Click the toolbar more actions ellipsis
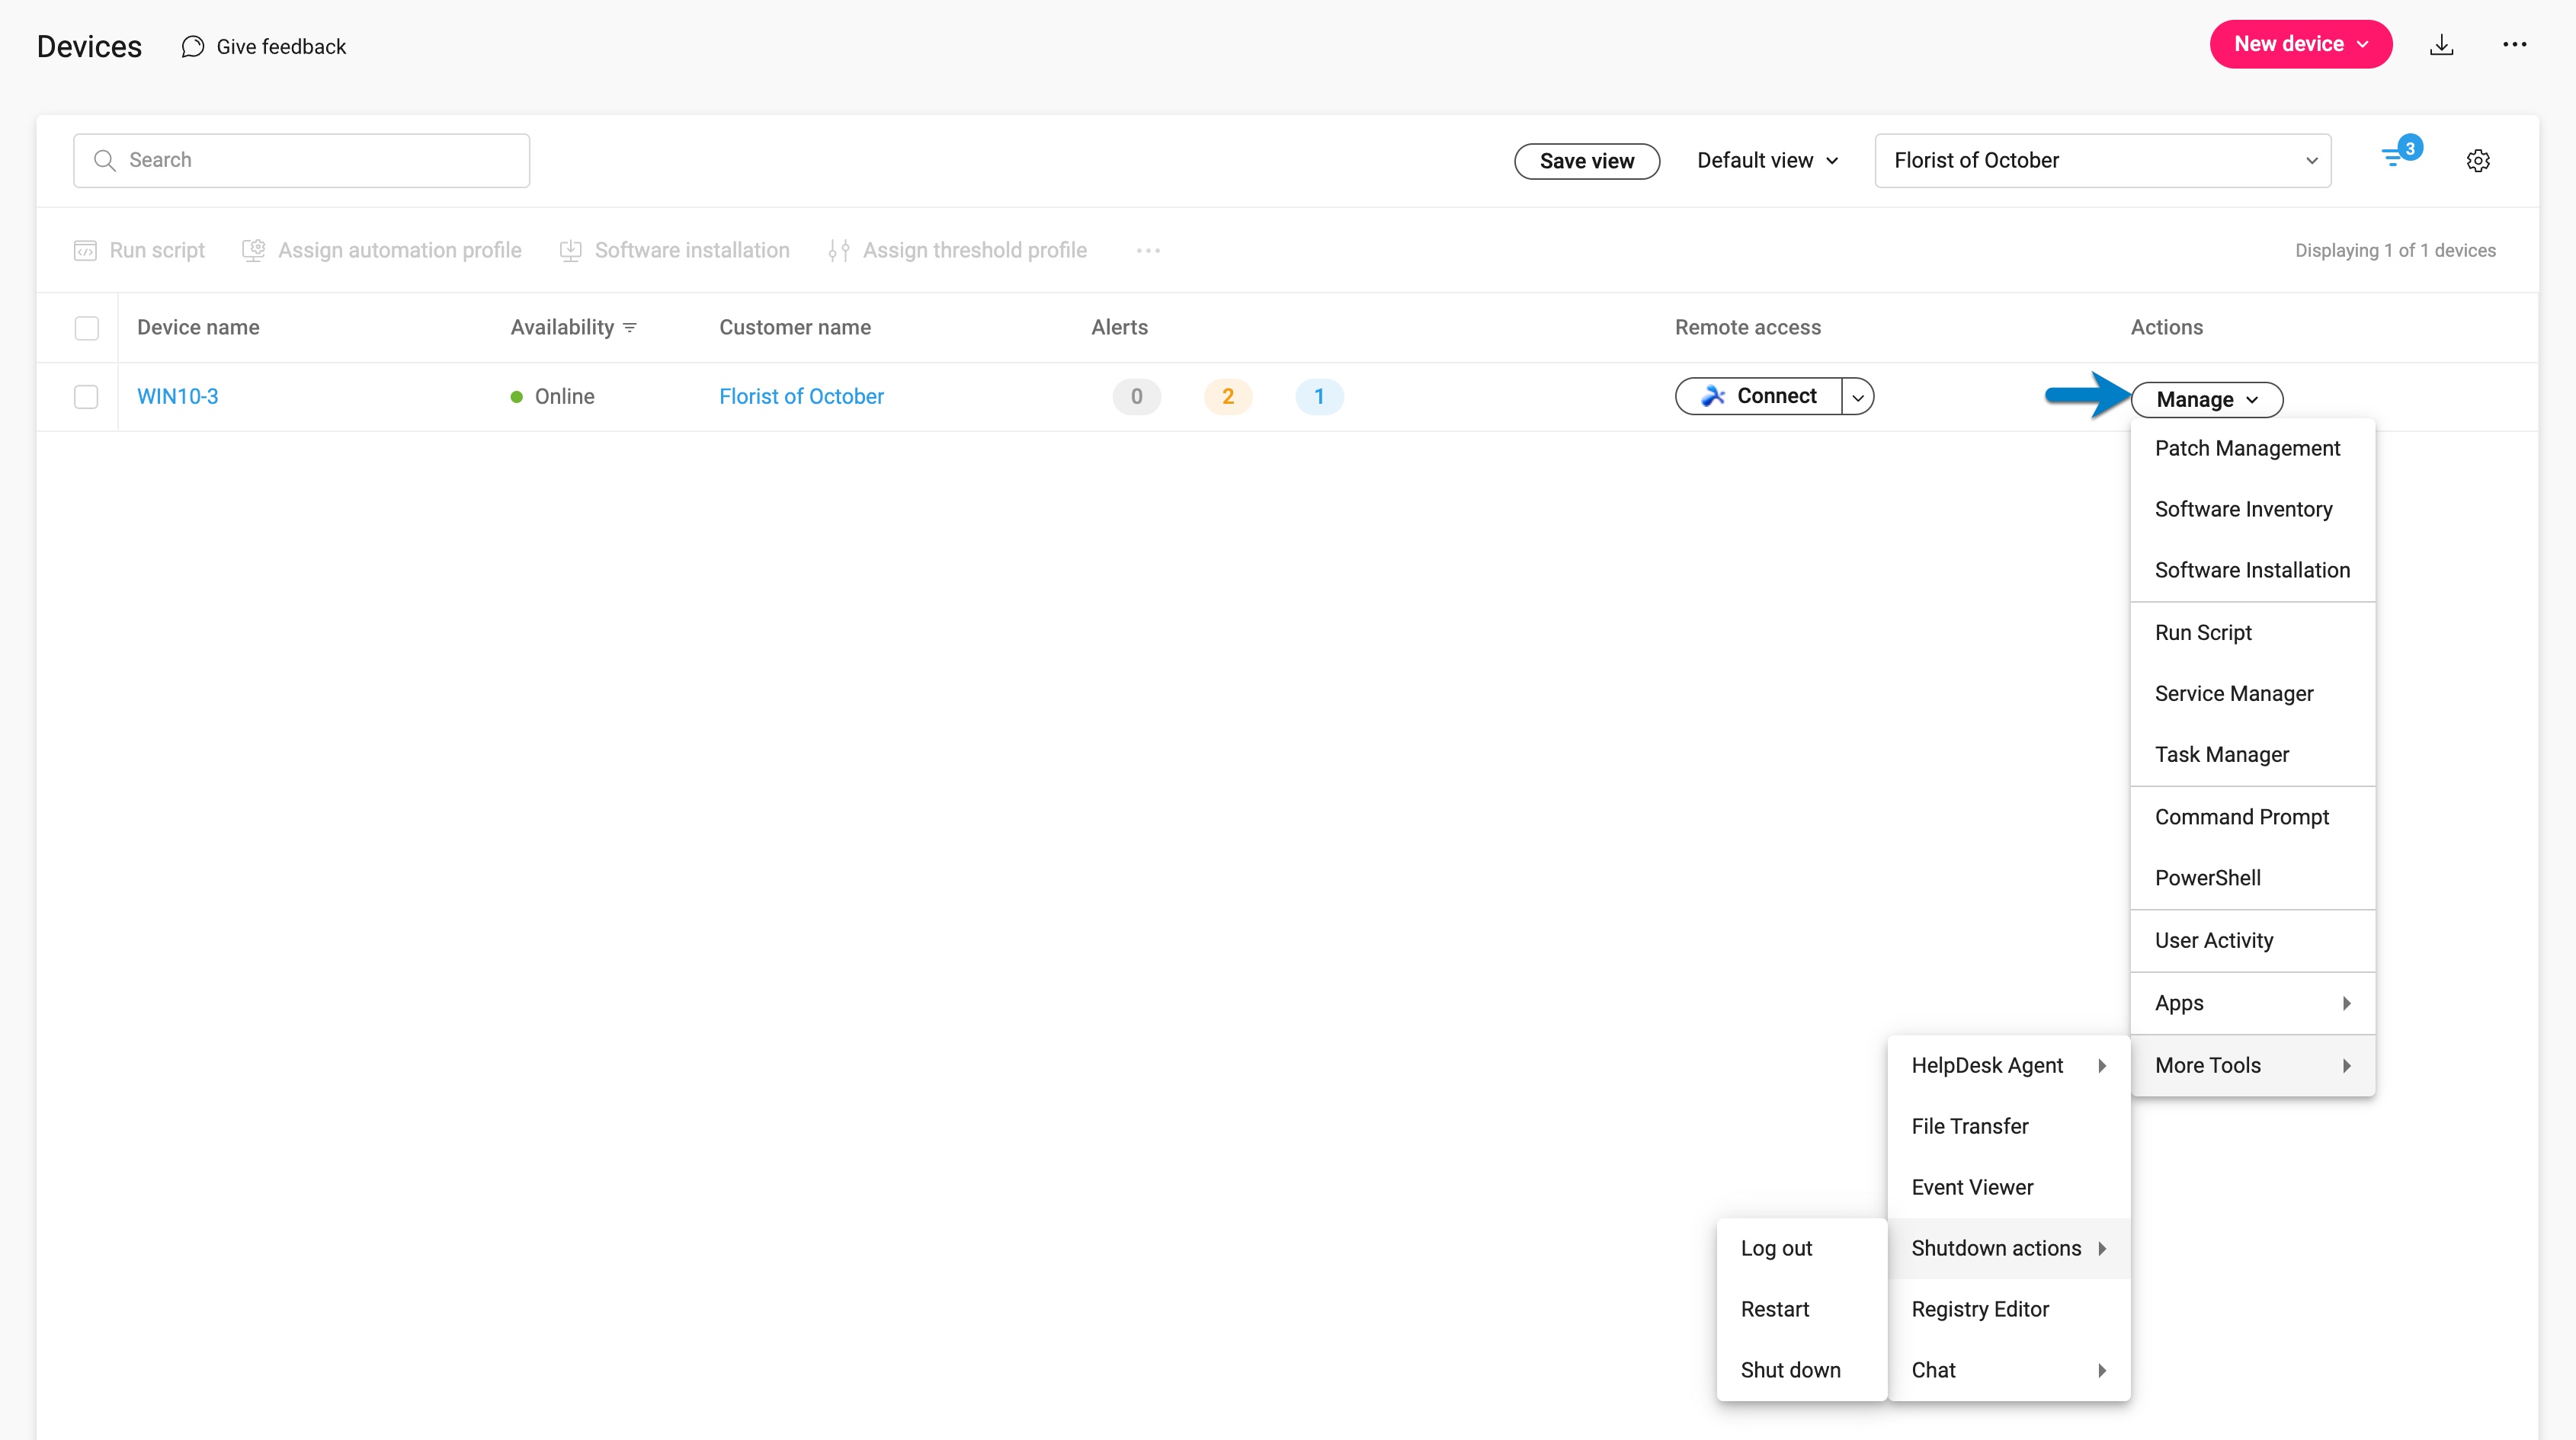This screenshot has width=2576, height=1440. [1148, 251]
